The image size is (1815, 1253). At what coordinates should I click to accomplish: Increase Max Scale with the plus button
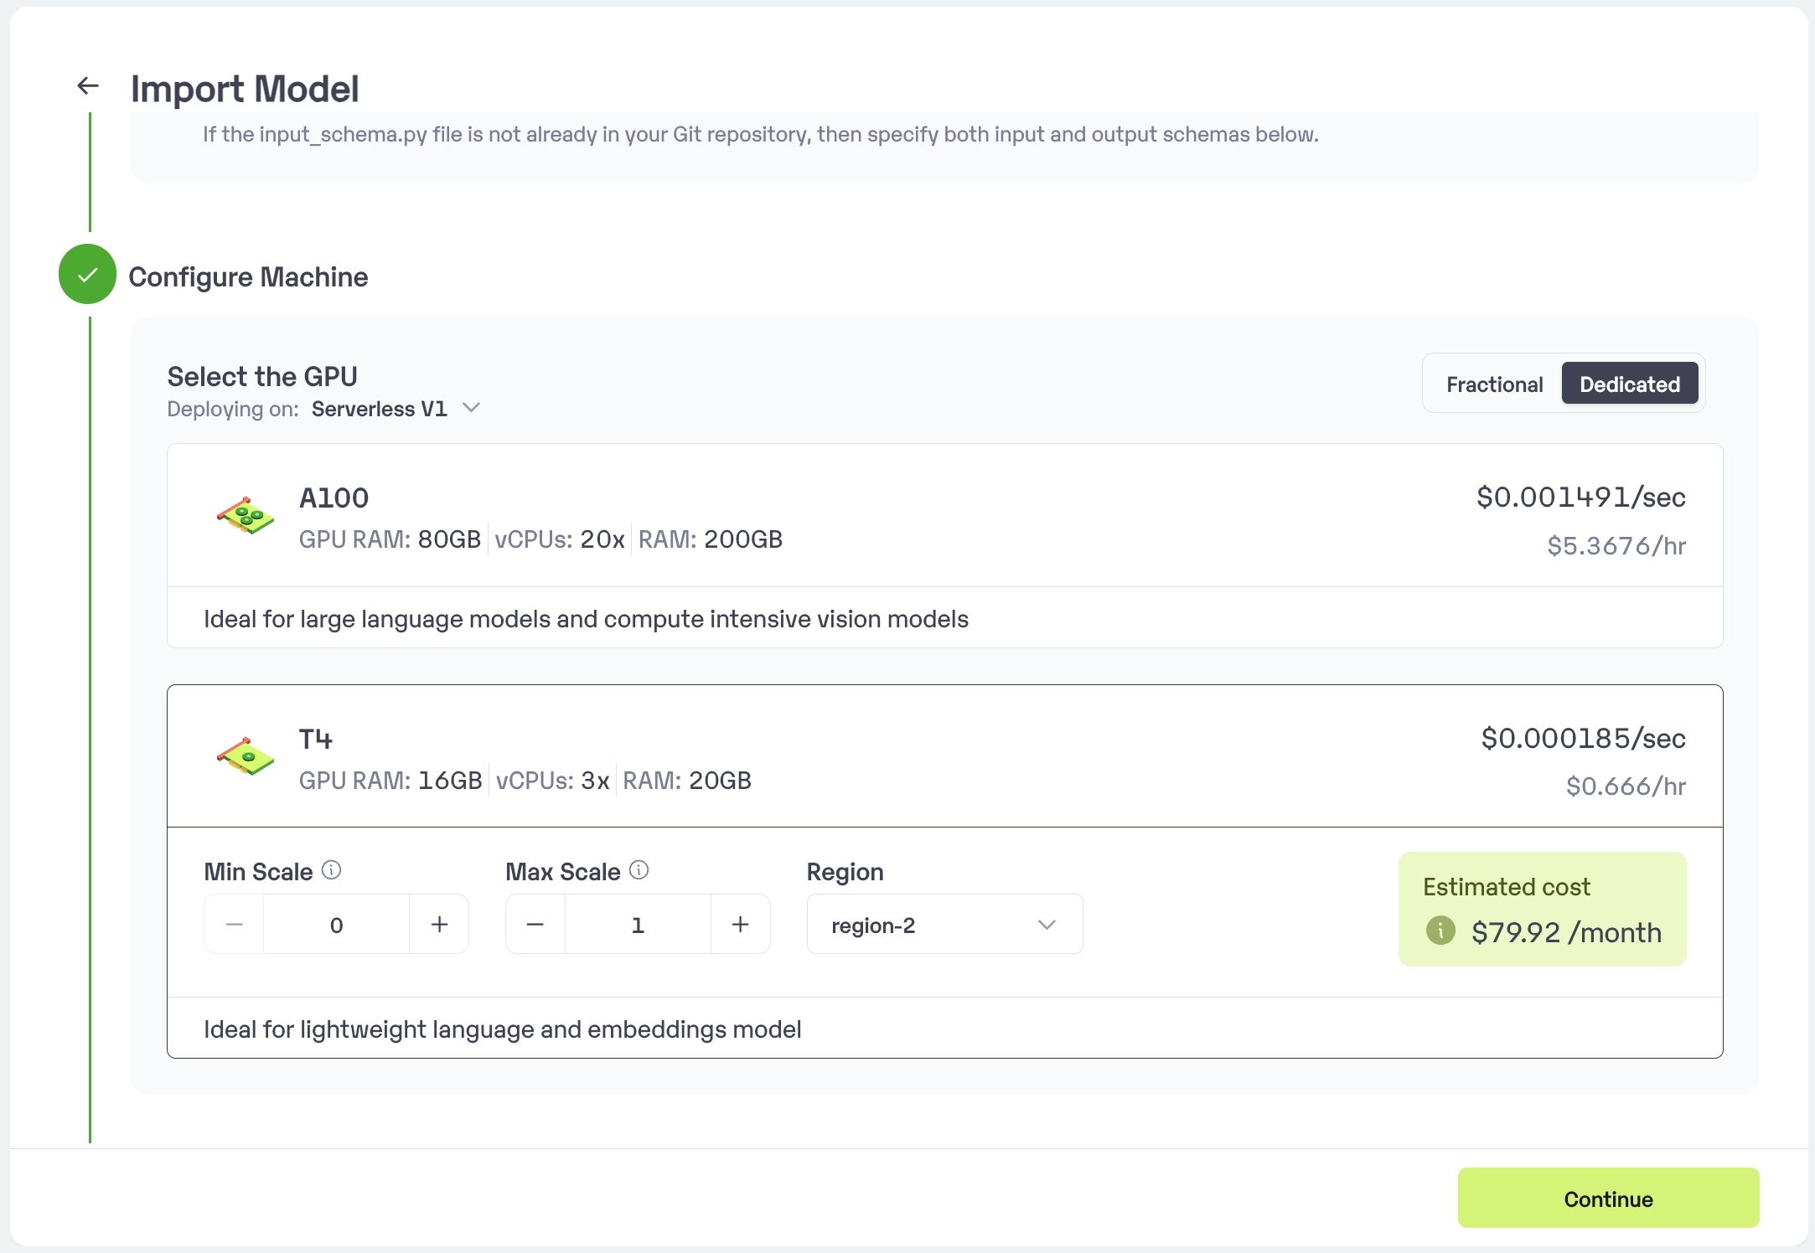point(740,925)
